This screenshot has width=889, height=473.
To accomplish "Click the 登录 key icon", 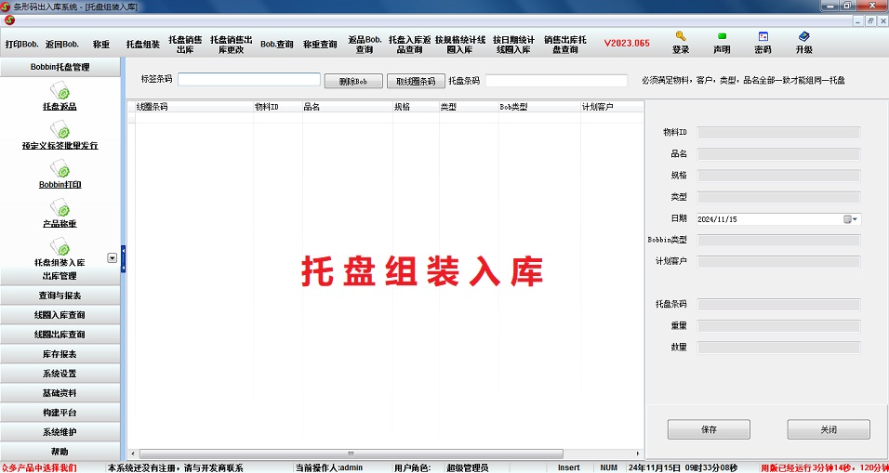I will tap(681, 37).
